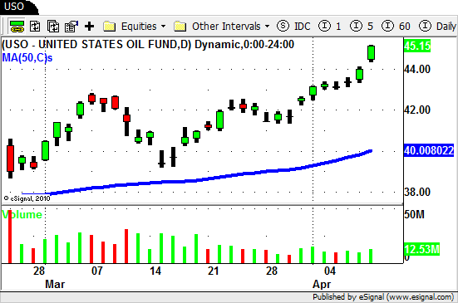Click the 50M volume axis label
The image size is (458, 303).
tap(415, 215)
